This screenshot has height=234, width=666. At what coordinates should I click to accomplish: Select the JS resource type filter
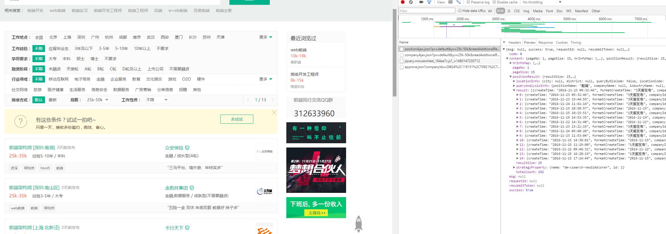click(x=509, y=11)
